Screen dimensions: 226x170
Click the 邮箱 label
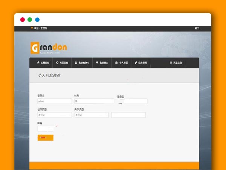40,123
